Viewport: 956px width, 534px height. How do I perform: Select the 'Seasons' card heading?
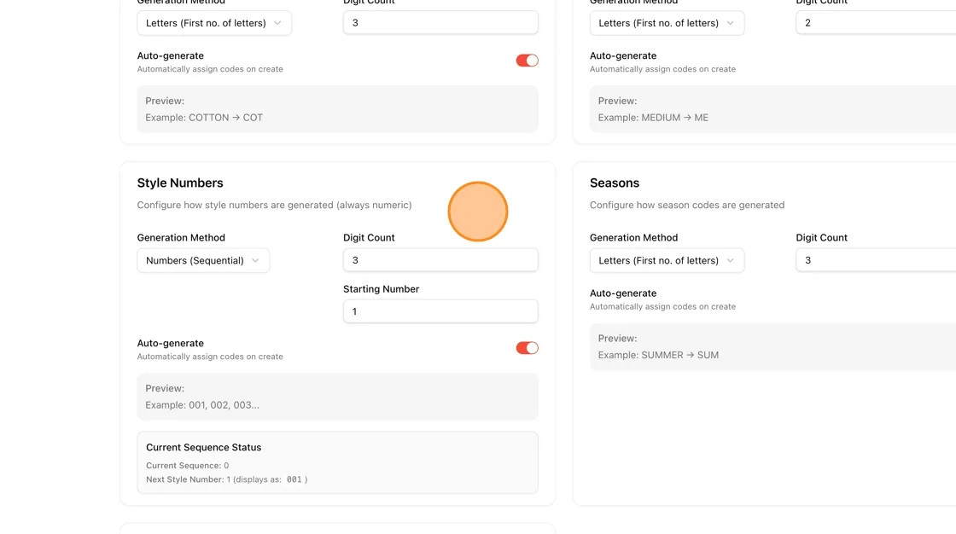click(614, 183)
